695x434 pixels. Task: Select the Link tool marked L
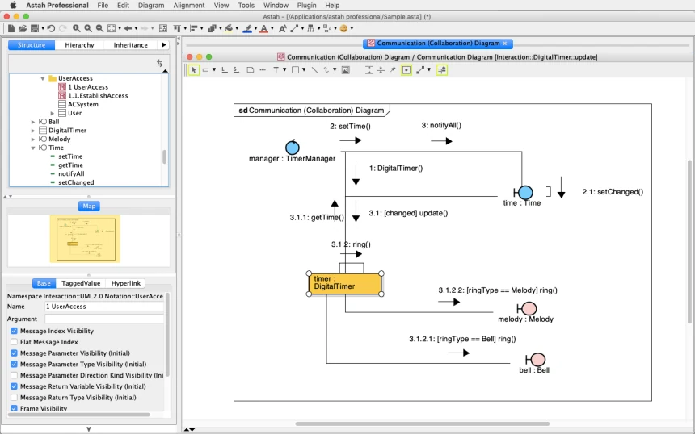pos(225,70)
